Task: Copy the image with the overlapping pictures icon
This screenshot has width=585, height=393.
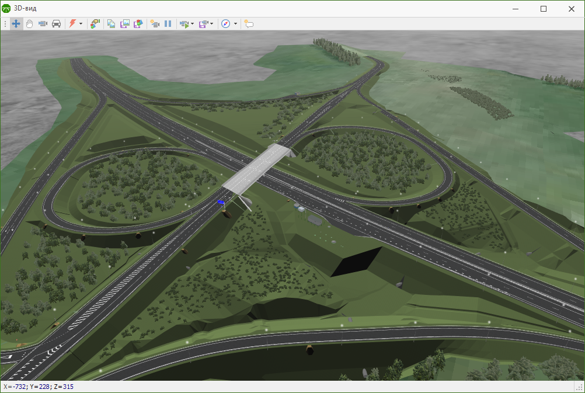Action: pos(111,24)
